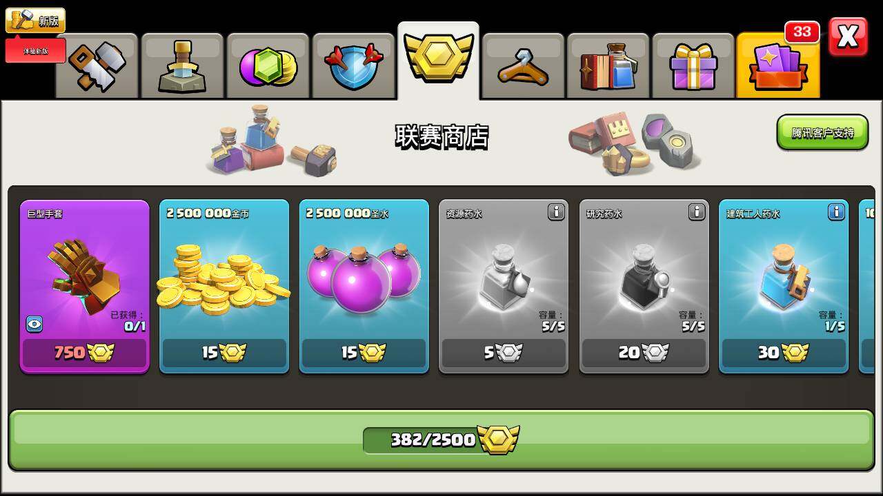The image size is (883, 496).
Task: Open the purple gift box tab
Action: click(x=693, y=66)
